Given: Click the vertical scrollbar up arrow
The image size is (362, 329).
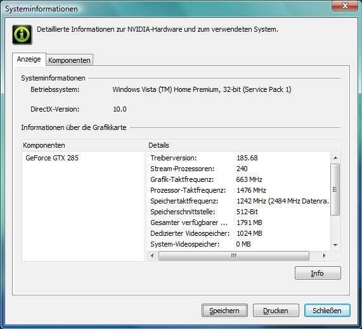Looking at the screenshot, I should tap(335, 158).
